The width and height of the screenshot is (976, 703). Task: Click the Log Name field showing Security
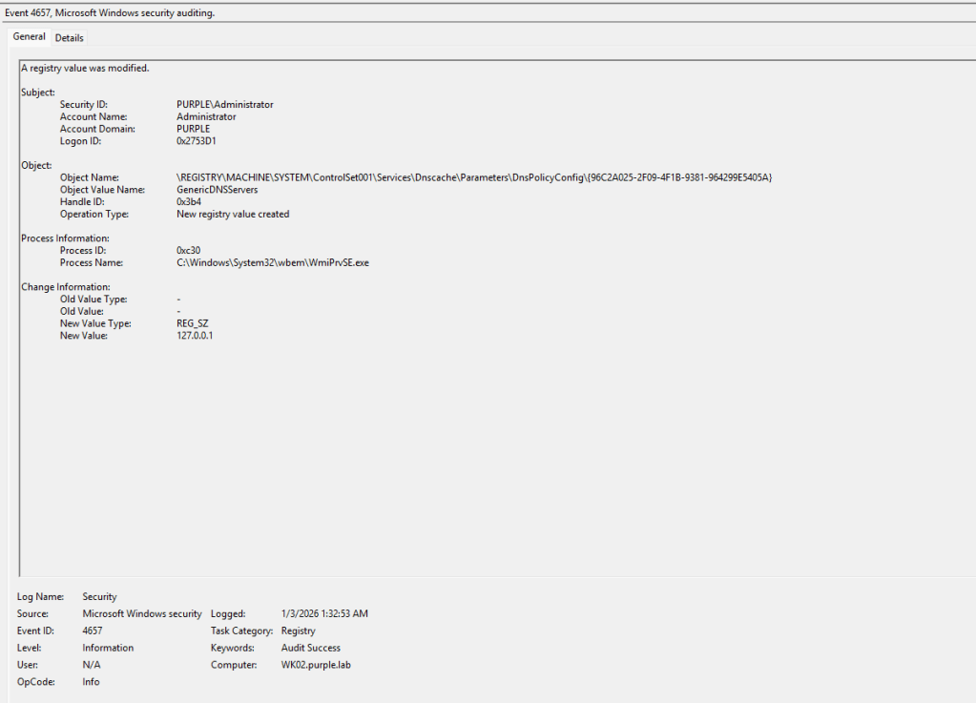[x=99, y=597]
